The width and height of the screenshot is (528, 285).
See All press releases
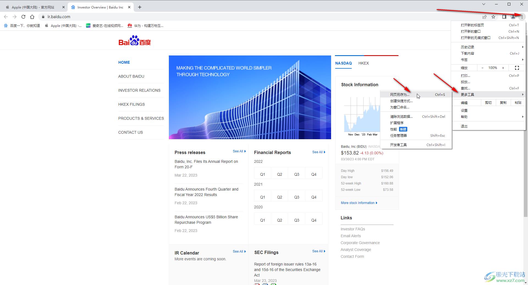[239, 151]
